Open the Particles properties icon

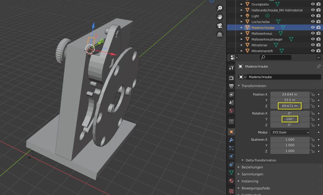(x=231, y=148)
